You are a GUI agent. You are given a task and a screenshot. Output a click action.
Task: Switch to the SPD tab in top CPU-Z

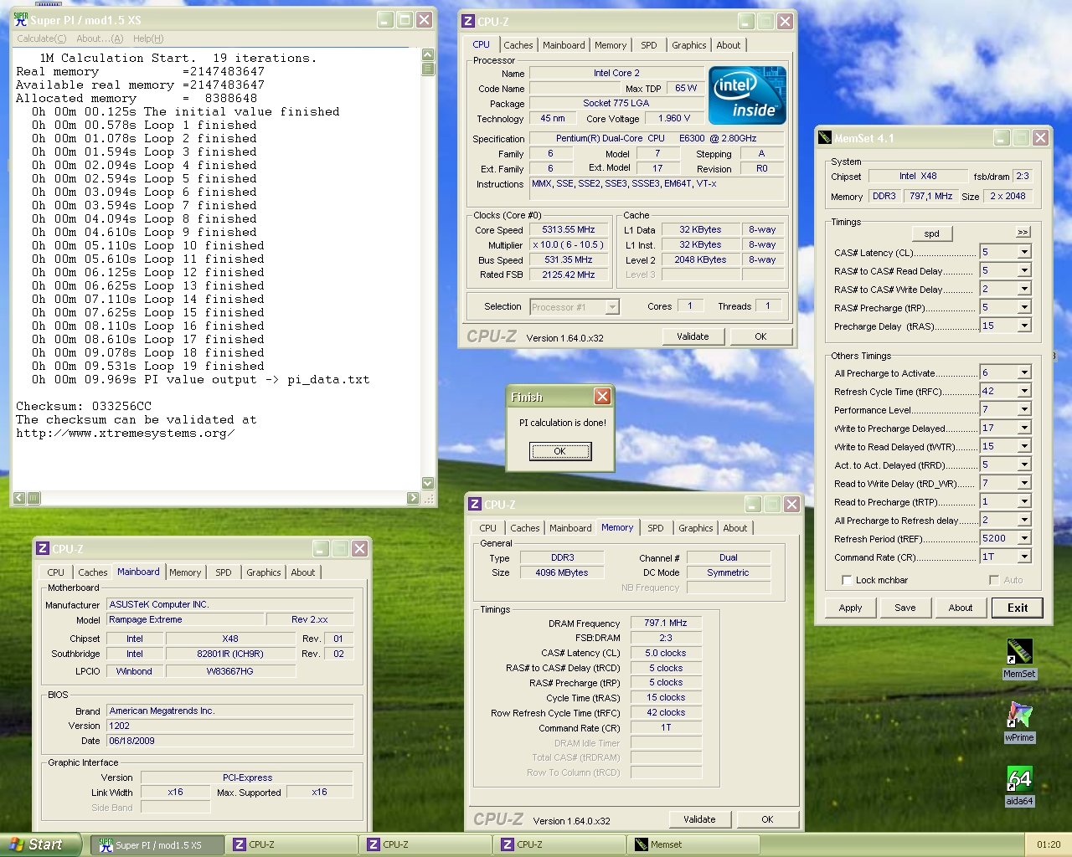coord(649,45)
